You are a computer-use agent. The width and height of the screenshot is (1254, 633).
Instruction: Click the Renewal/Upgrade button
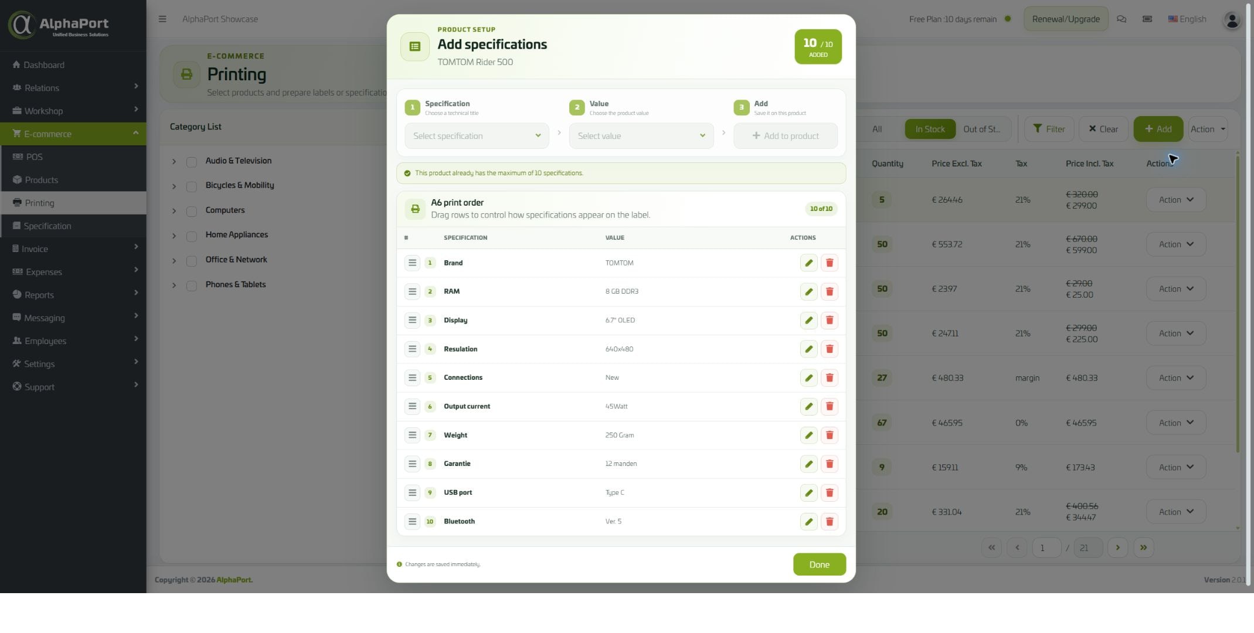(x=1065, y=19)
